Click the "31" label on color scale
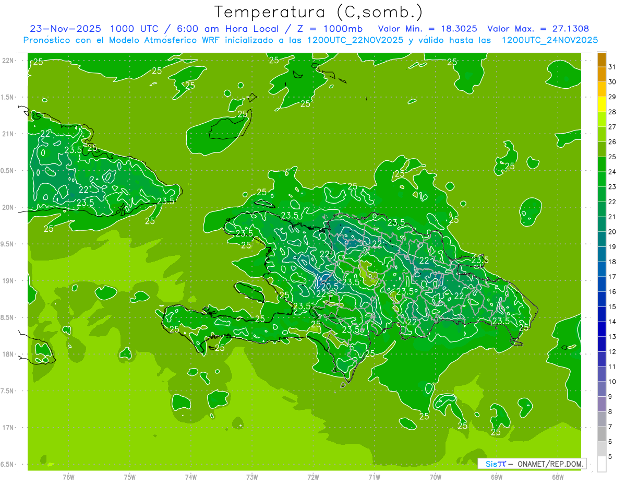This screenshot has width=626, height=484. [x=612, y=67]
